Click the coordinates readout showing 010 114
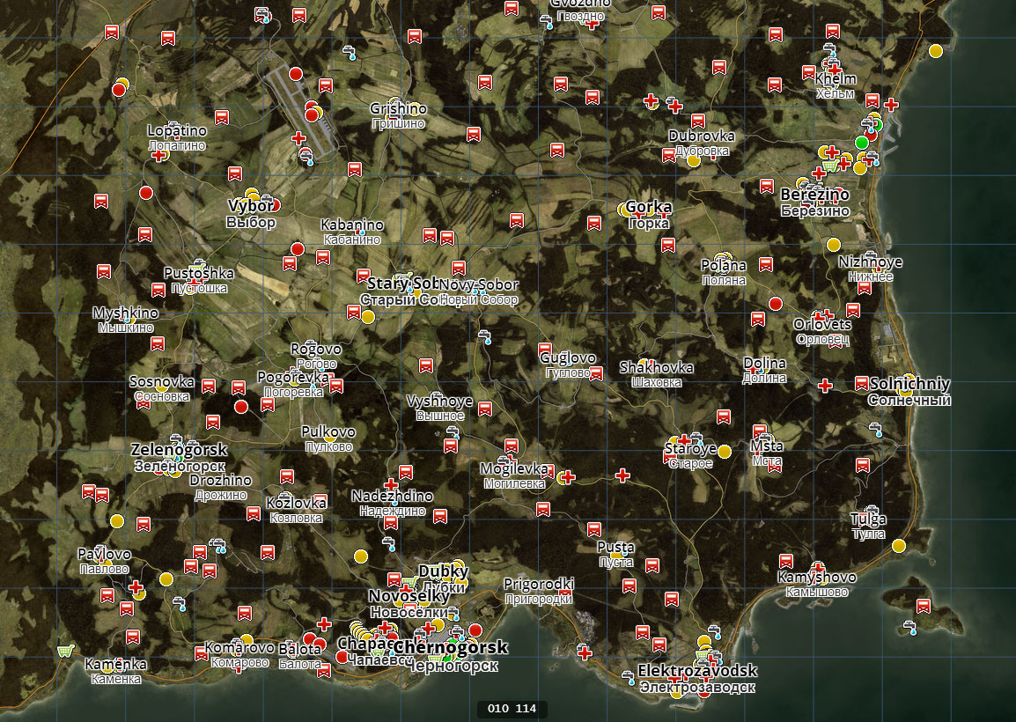 512,709
